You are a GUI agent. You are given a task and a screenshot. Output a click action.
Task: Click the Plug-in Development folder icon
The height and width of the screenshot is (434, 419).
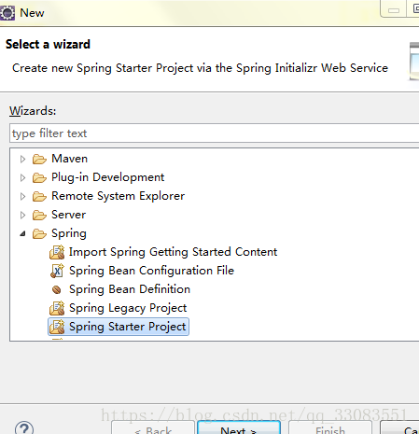click(x=39, y=177)
